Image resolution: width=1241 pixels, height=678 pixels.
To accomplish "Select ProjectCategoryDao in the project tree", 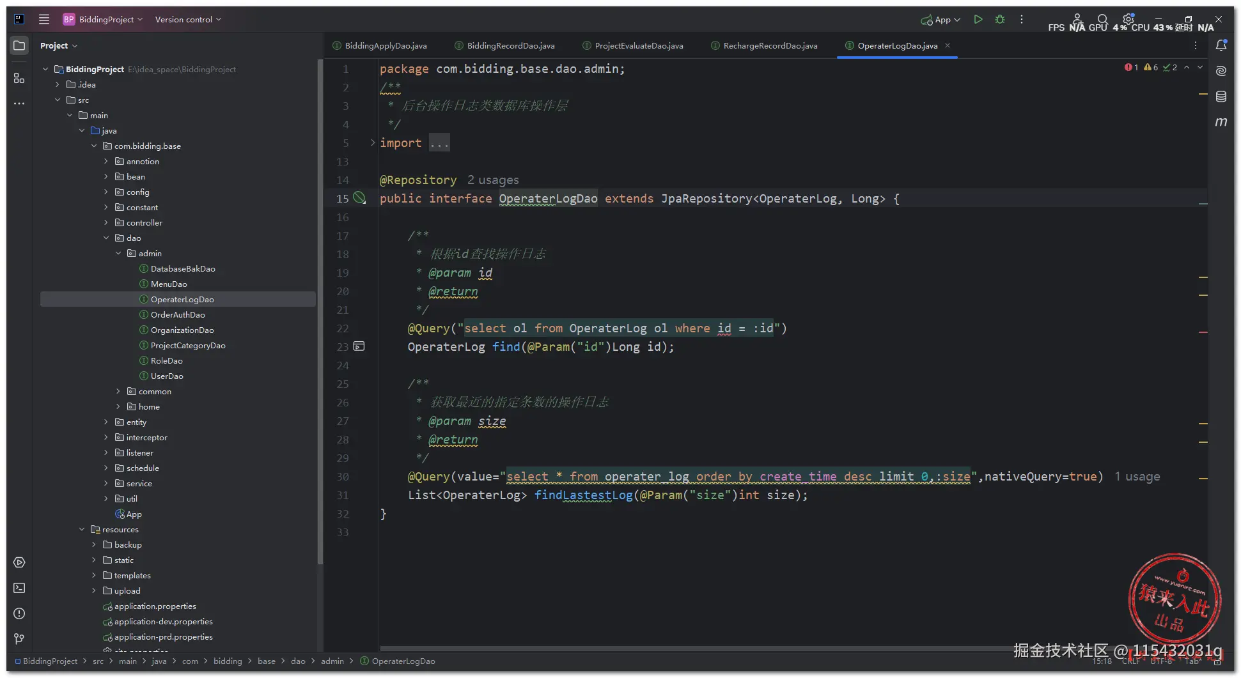I will (188, 345).
